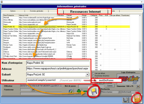This screenshot has height=104, width=144.
Task: Select the O'Reilly's Auto Parts row
Action: click(66, 56)
